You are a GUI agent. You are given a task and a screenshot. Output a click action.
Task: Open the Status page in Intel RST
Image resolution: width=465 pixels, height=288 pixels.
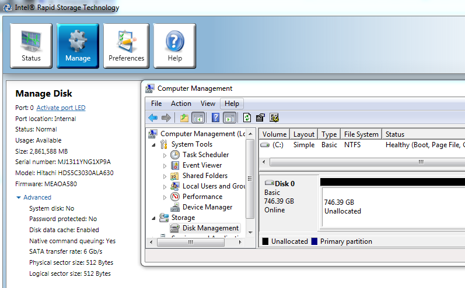tap(32, 46)
